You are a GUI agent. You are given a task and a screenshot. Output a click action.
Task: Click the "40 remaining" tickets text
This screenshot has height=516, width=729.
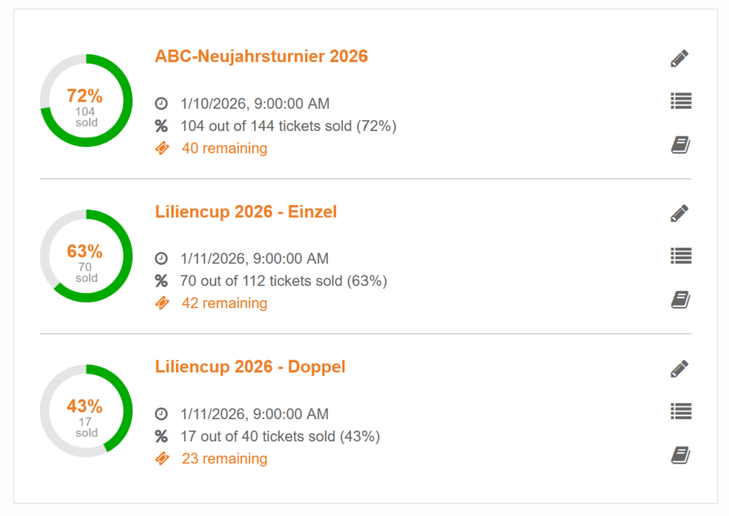tap(224, 148)
